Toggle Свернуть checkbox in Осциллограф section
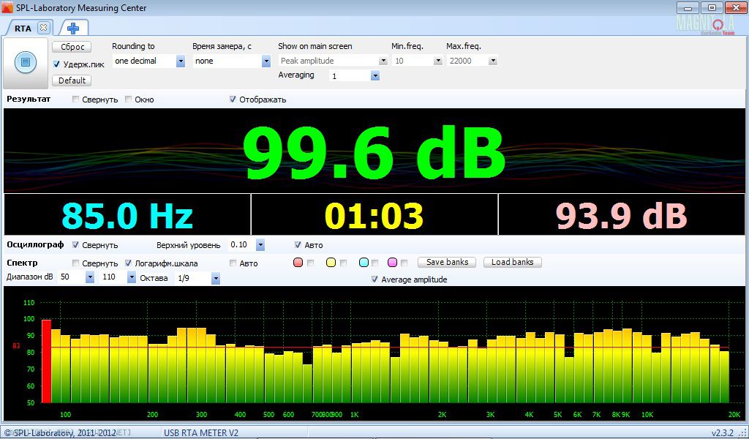The width and height of the screenshot is (749, 439). pos(75,244)
